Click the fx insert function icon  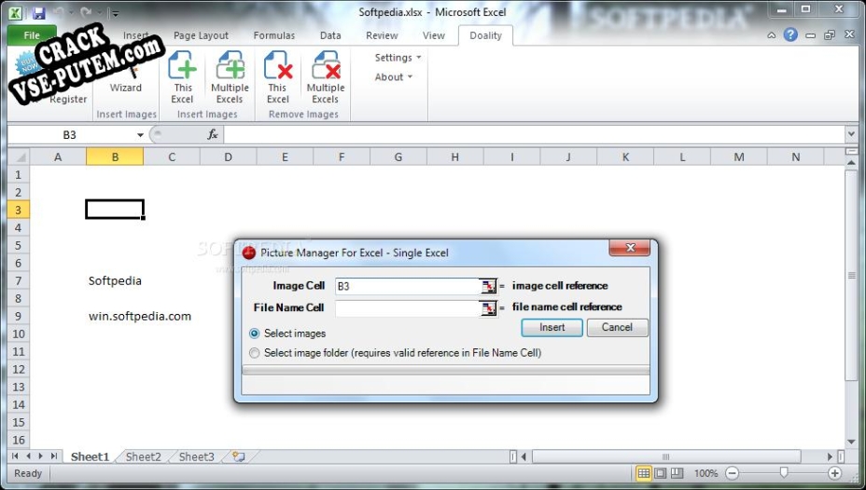(213, 134)
